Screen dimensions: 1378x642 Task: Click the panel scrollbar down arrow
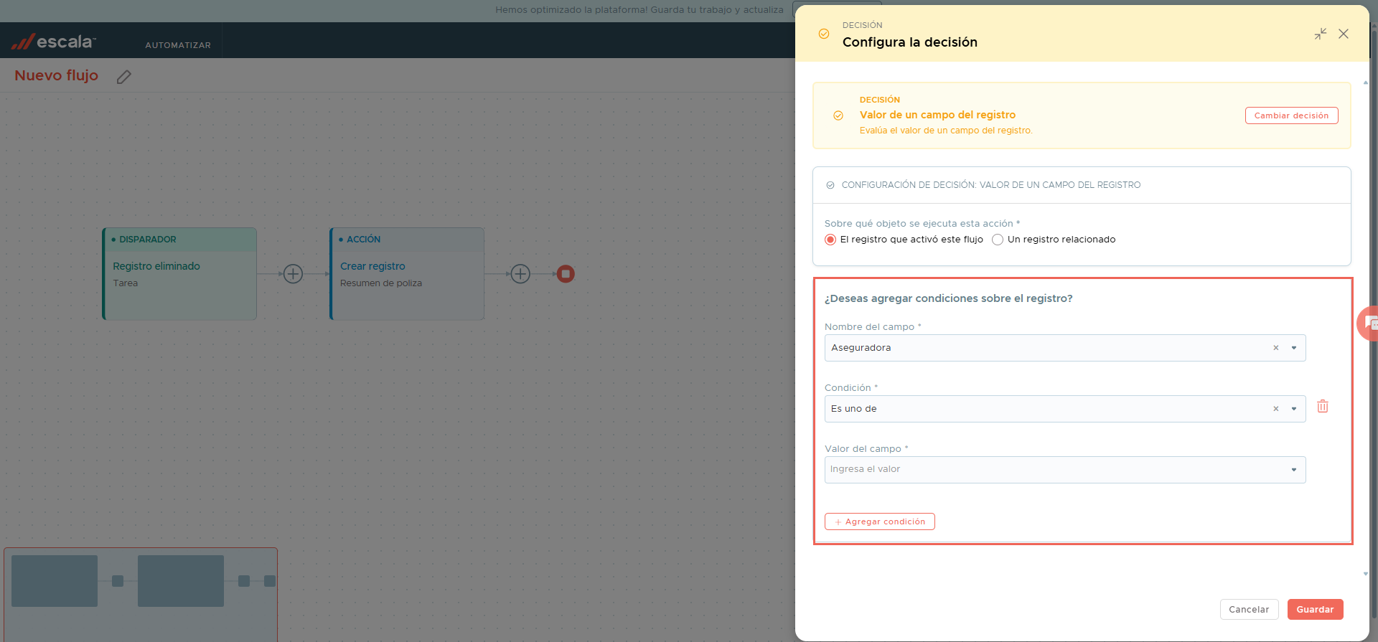tap(1365, 574)
